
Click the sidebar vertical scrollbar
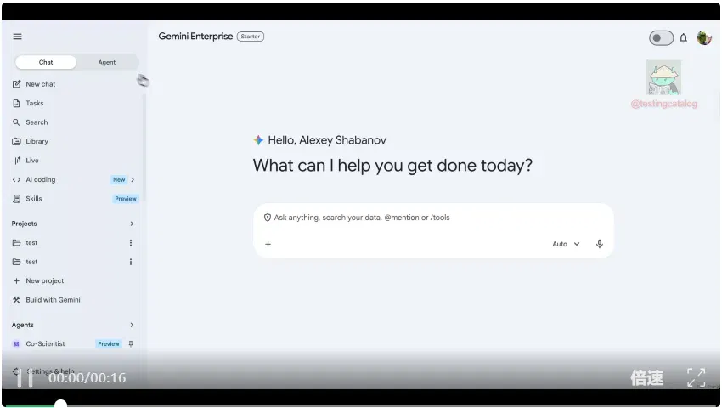(144, 148)
